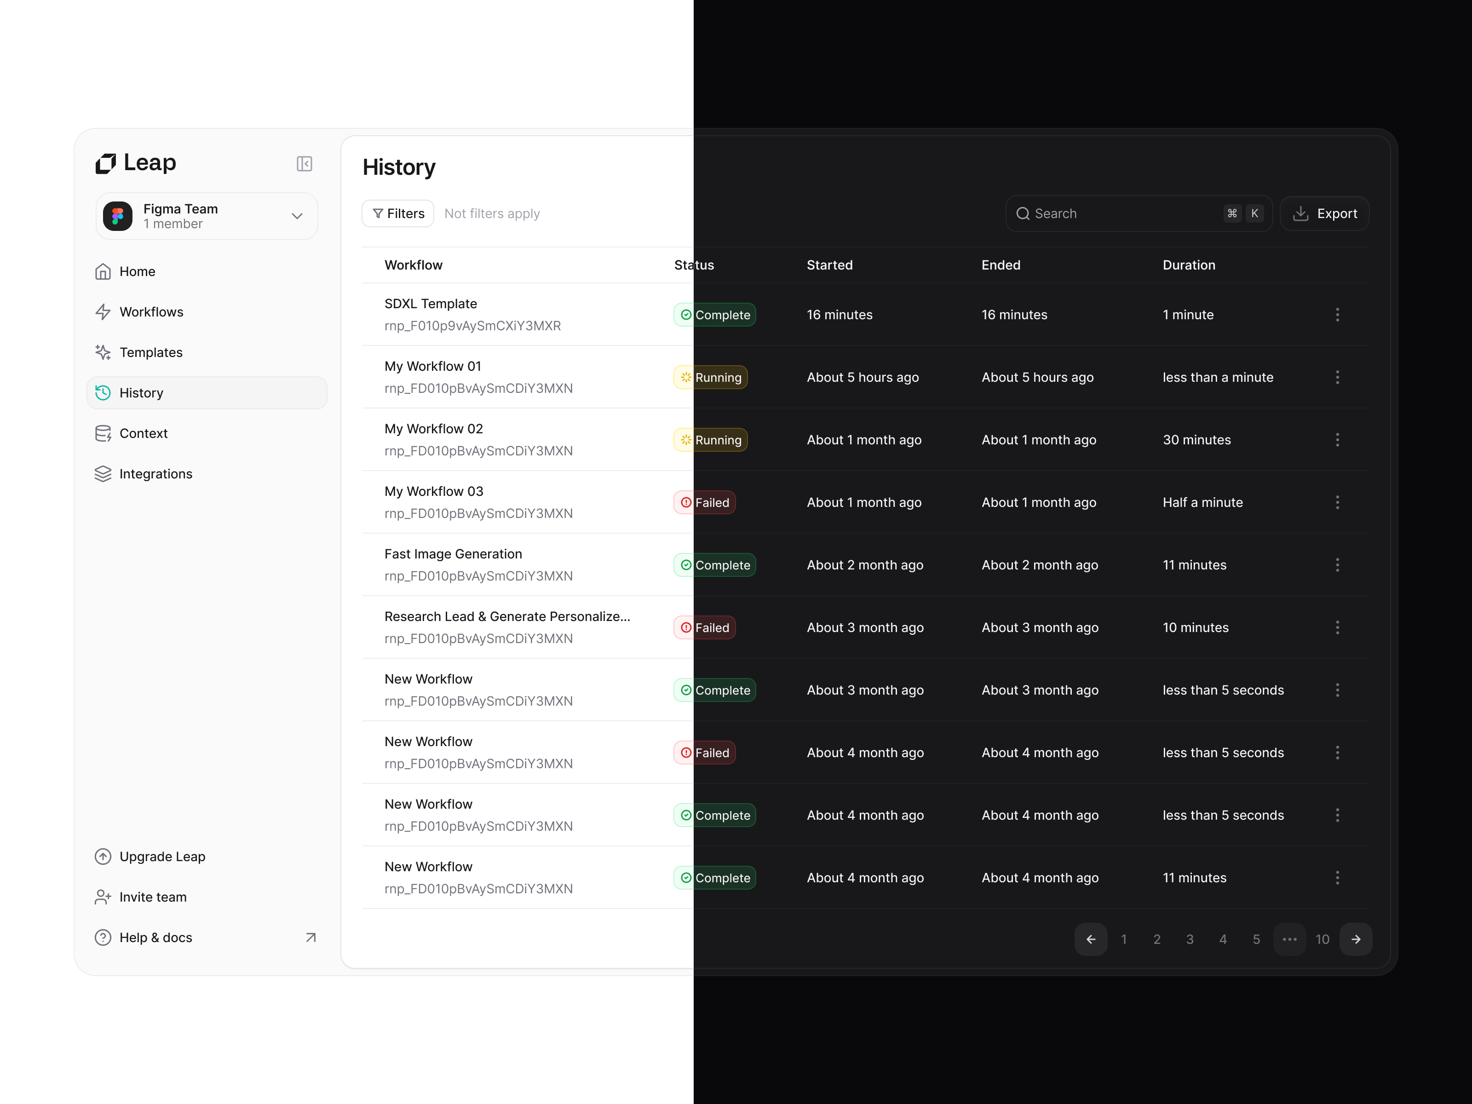Click the Upgrade Leap link

[162, 857]
